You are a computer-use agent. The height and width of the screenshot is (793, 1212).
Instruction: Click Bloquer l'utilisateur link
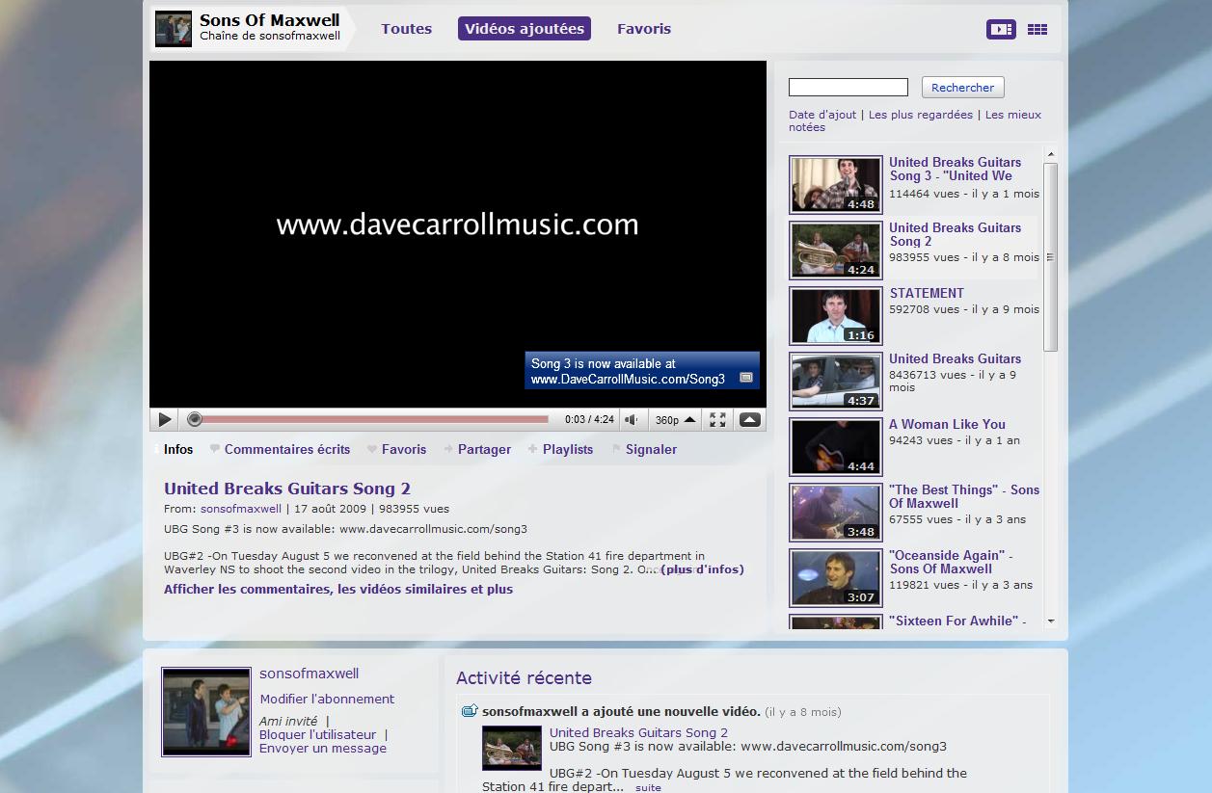(318, 734)
